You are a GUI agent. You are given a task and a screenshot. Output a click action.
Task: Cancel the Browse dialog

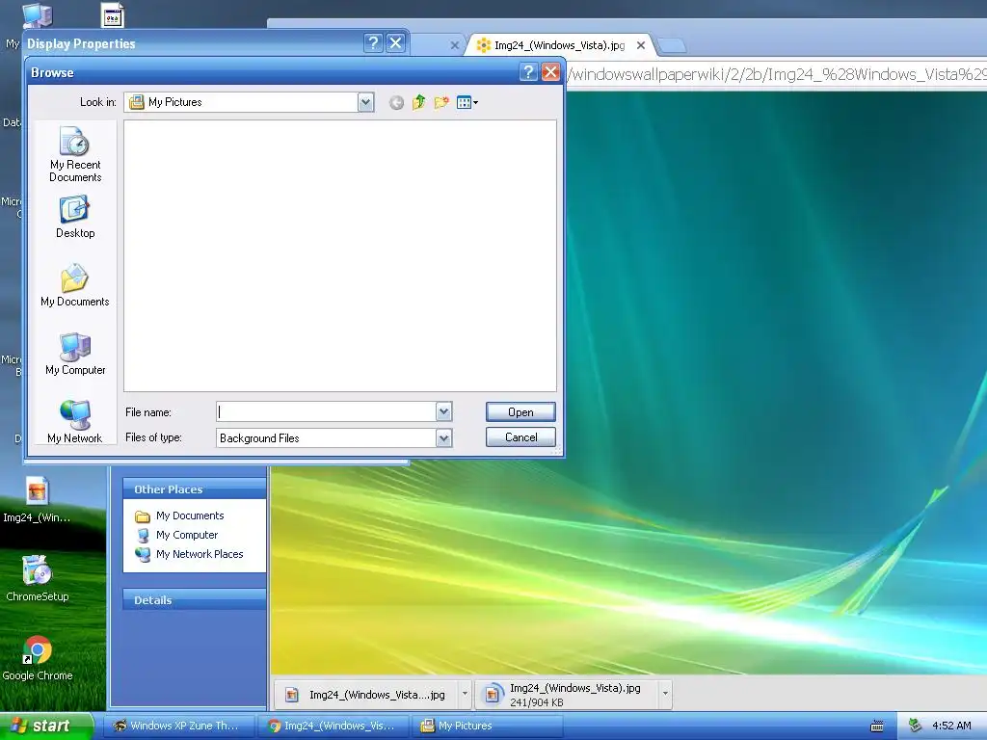(520, 437)
